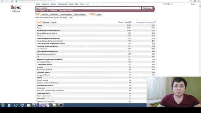The image size is (201, 113).
Task: Open the browser hamburger menu
Action: (199, 1)
